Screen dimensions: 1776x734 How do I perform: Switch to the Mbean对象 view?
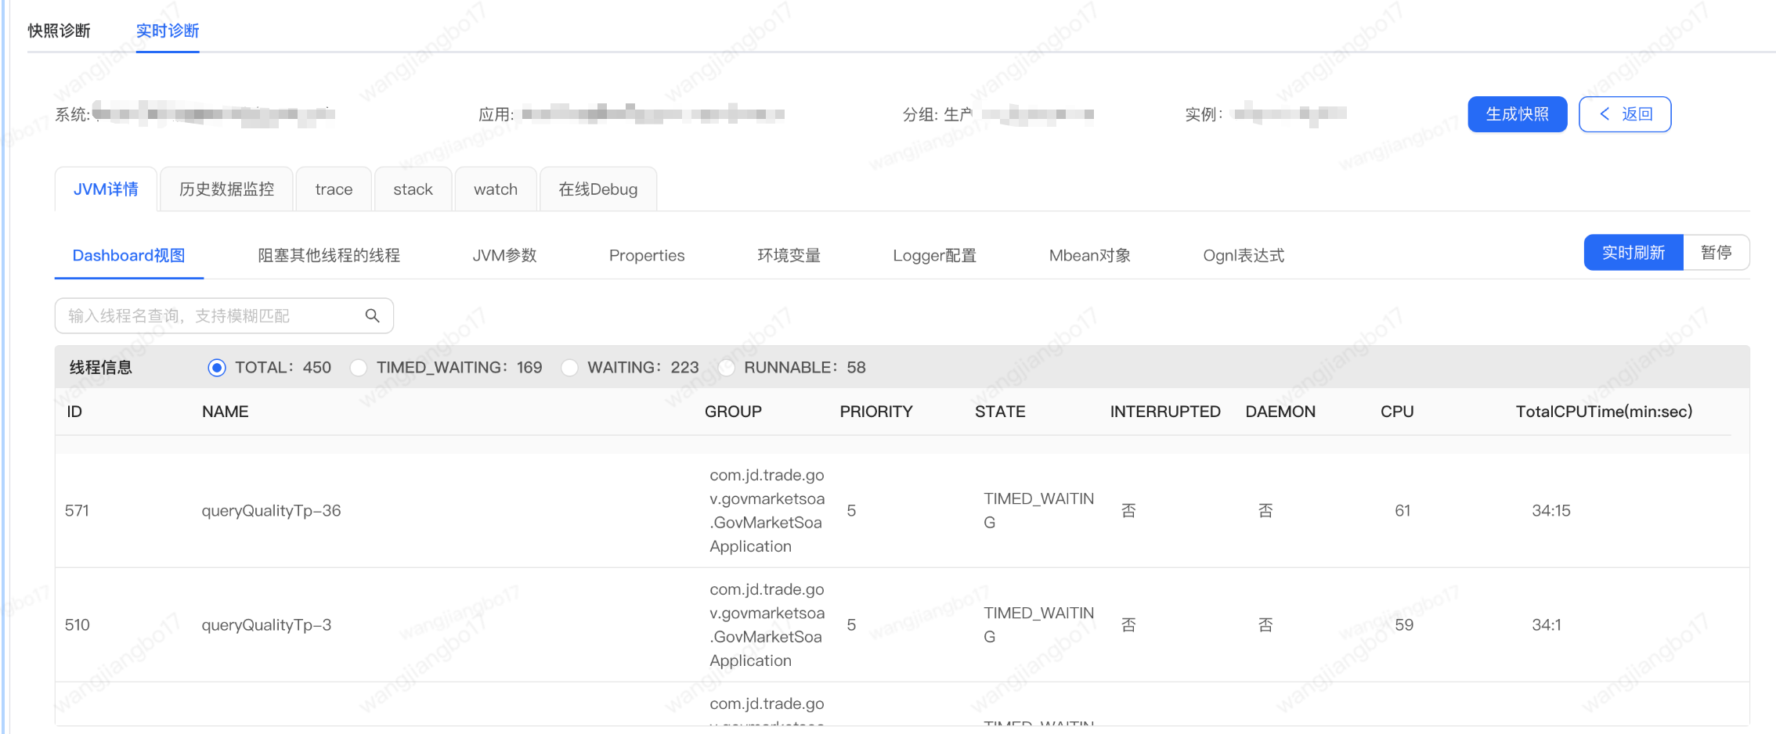(x=1089, y=255)
